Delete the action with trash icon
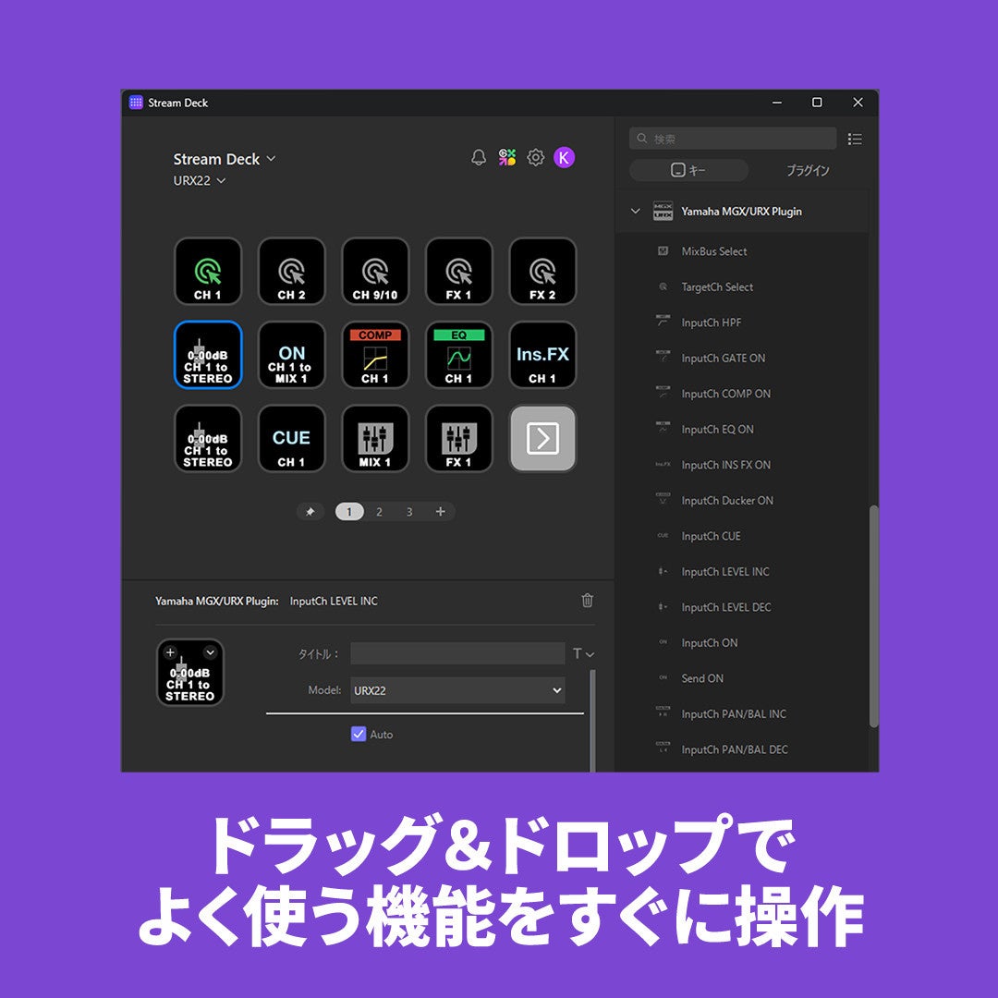 click(588, 601)
